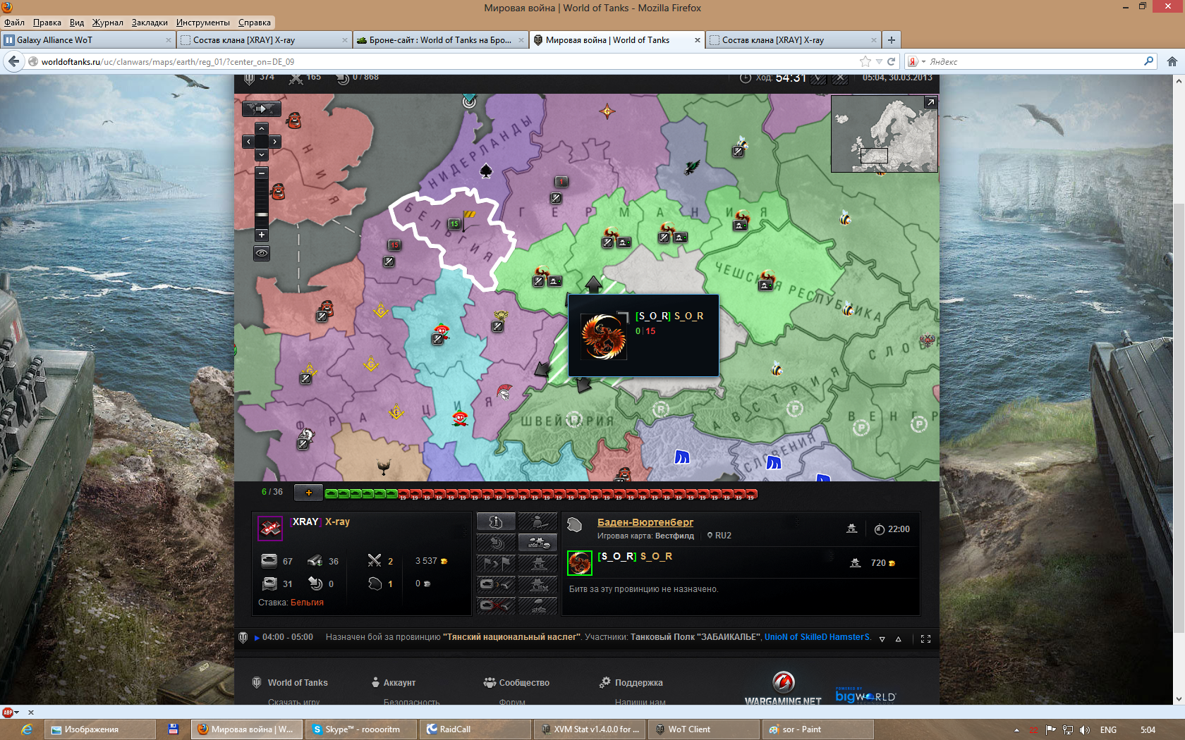The image size is (1185, 740).
Task: Toggle fullscreen map mode
Action: click(925, 639)
